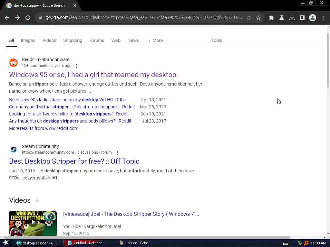
Task: Open Vinesauce Joel Desktop Stripper Story video link
Action: [x=131, y=214]
